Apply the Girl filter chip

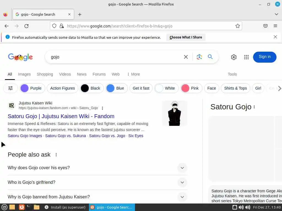[258, 88]
